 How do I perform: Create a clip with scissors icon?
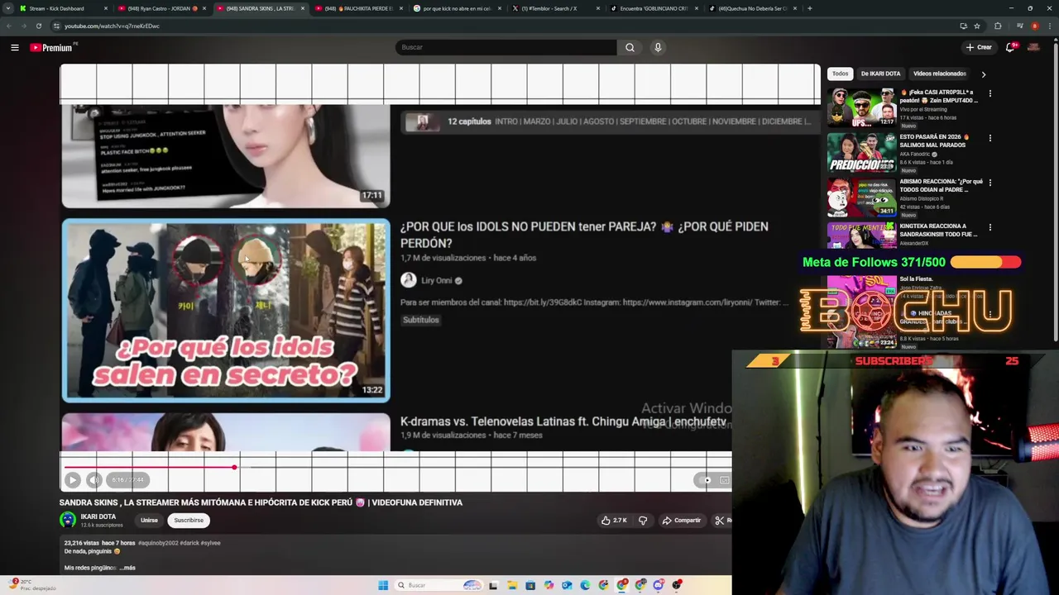tap(722, 521)
